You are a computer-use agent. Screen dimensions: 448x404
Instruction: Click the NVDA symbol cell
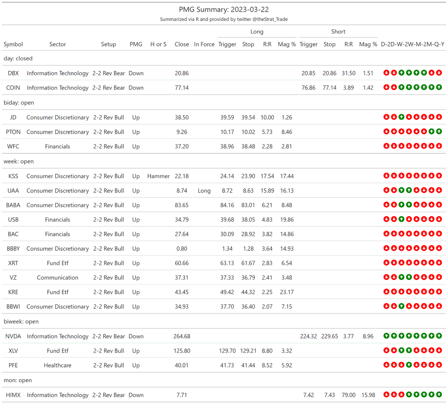[x=13, y=336]
